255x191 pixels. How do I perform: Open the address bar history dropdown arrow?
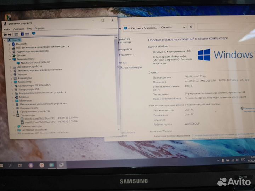click(x=184, y=27)
